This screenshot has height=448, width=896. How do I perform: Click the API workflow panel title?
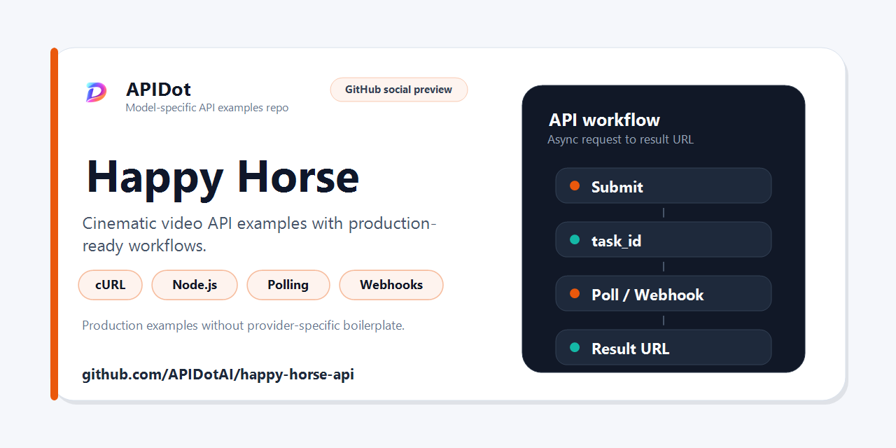(604, 120)
